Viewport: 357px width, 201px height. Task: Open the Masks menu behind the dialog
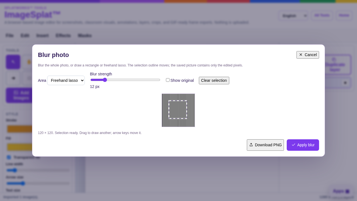[x=85, y=35]
